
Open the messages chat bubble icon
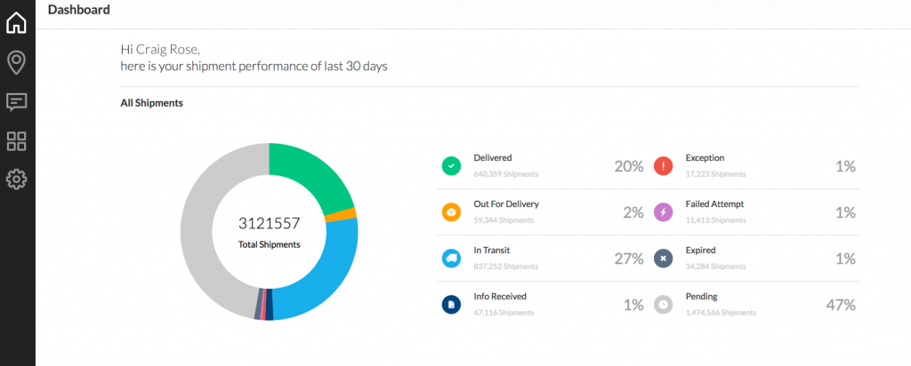(x=16, y=102)
